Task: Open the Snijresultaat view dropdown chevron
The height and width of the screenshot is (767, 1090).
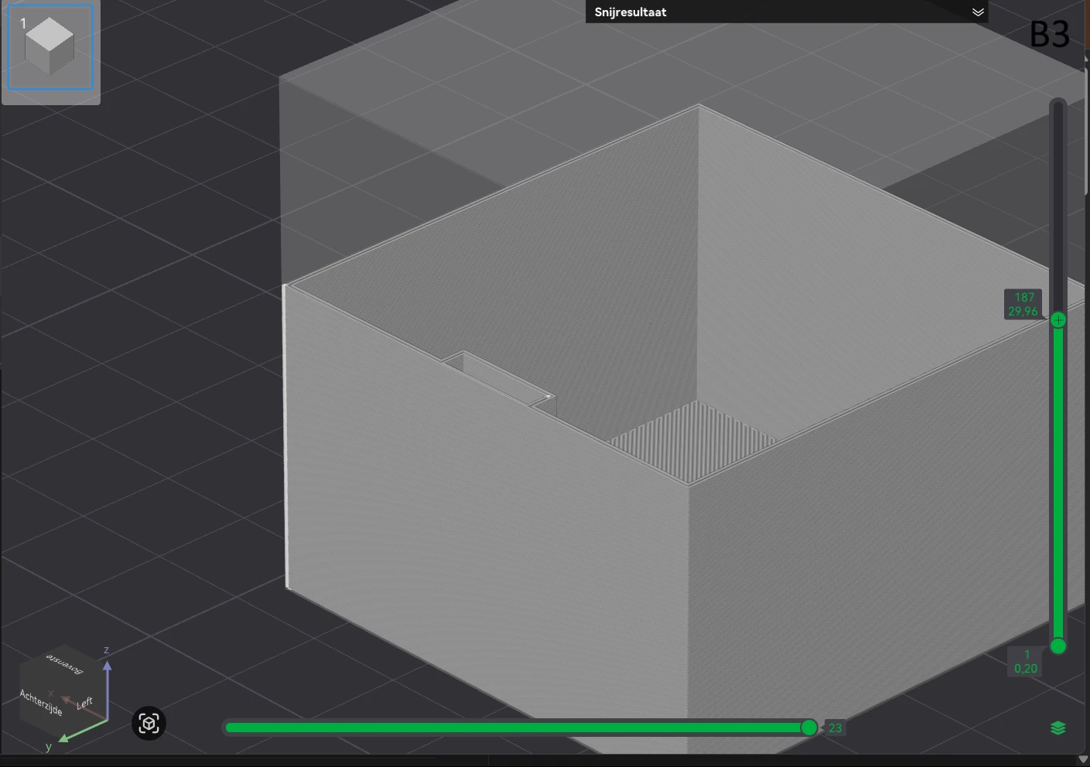Action: point(978,12)
